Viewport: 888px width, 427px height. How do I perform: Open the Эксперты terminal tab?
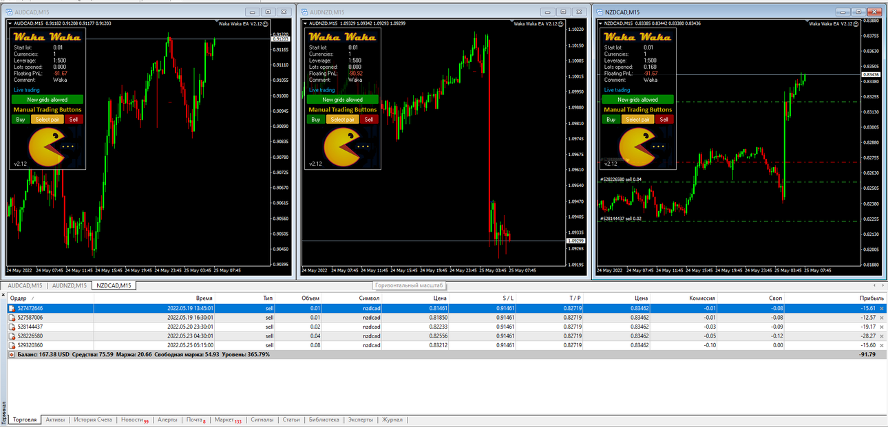(x=361, y=419)
